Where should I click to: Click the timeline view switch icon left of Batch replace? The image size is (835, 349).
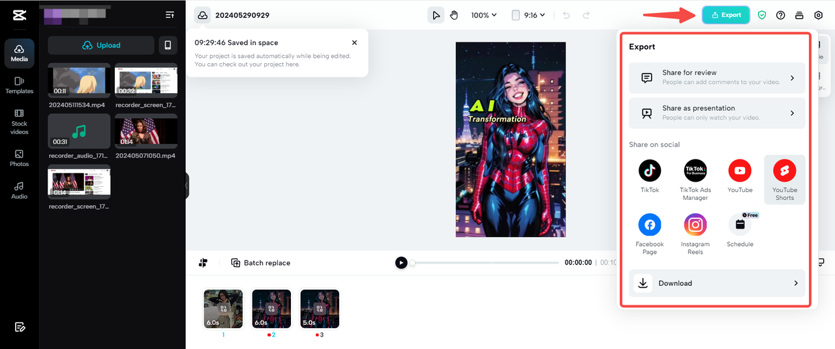[x=203, y=262]
